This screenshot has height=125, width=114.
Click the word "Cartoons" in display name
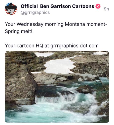(x=83, y=6)
